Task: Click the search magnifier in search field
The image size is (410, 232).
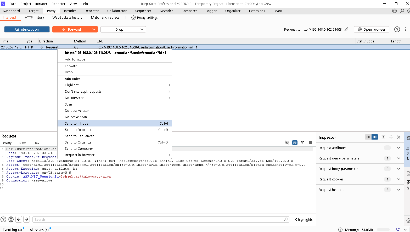Action: pos(286,219)
